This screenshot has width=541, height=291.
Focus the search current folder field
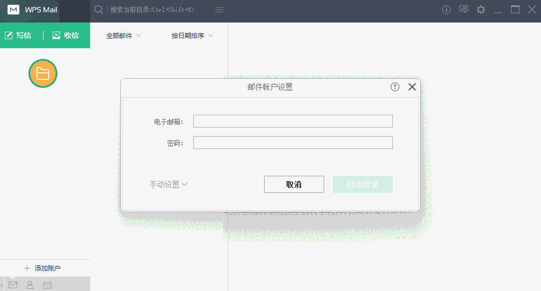tap(152, 10)
